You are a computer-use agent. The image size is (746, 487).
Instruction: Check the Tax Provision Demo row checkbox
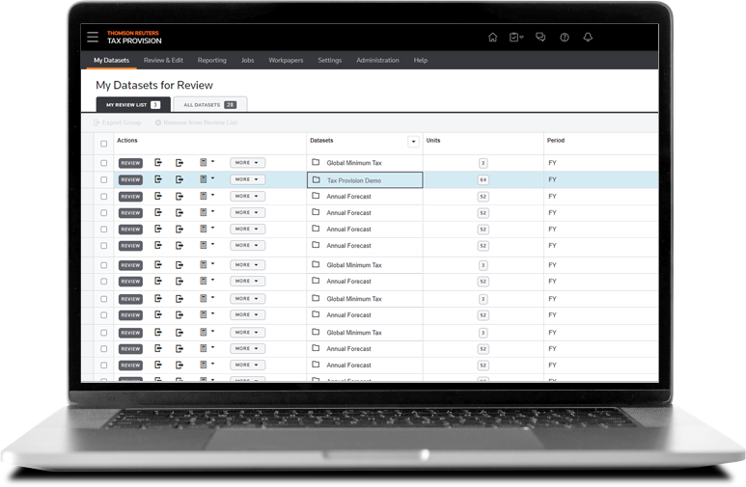104,179
